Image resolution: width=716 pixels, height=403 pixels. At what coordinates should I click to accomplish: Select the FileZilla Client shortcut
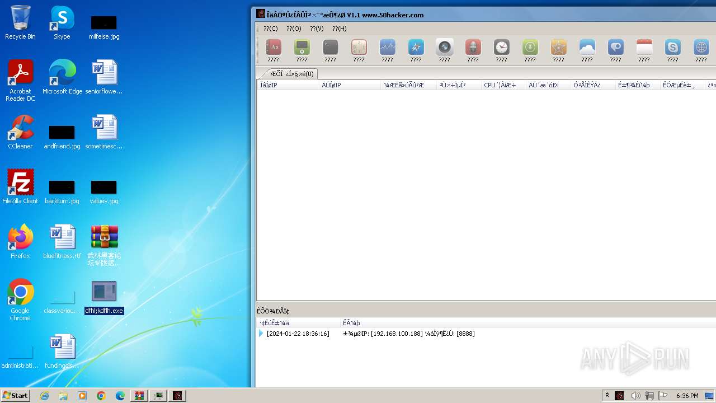coord(20,186)
